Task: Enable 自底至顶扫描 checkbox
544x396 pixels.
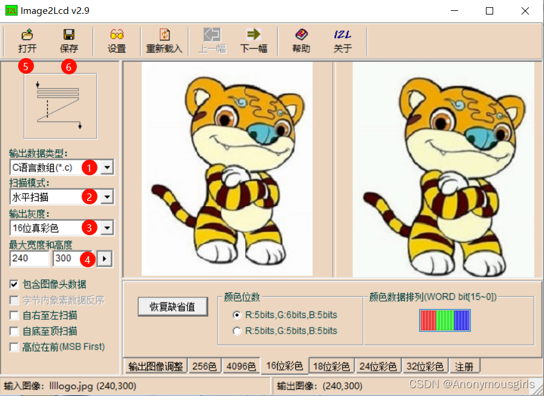Action: tap(14, 331)
